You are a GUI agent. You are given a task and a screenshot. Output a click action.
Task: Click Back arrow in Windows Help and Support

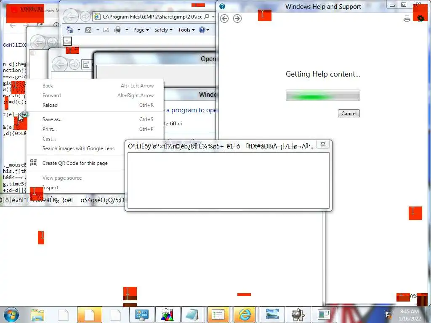(224, 19)
